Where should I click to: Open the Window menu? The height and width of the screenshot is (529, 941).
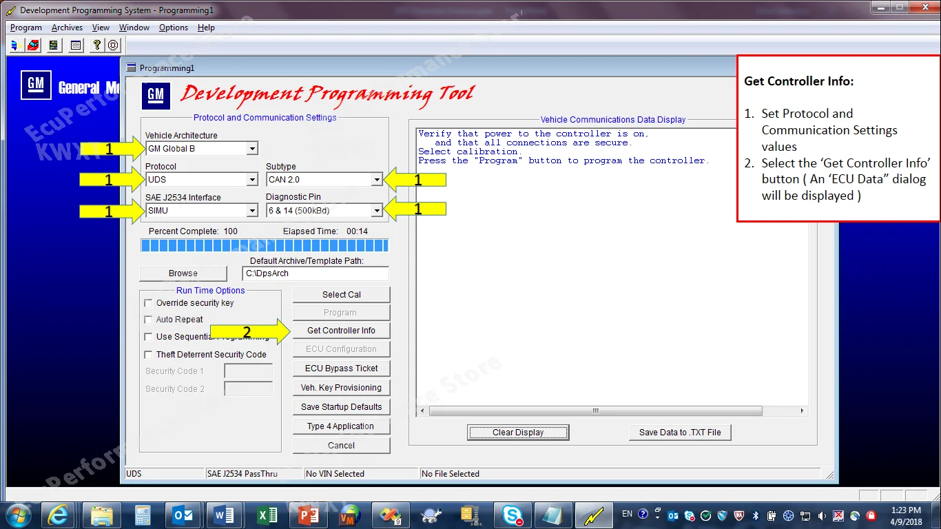click(134, 28)
